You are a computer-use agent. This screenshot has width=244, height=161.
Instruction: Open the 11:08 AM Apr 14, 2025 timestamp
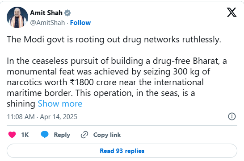pos(42,117)
